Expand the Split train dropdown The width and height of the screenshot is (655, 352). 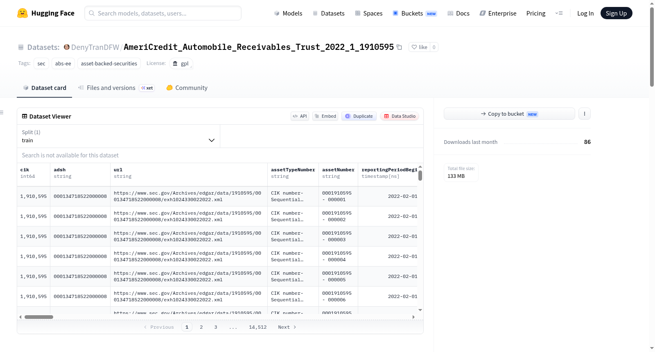[118, 136]
